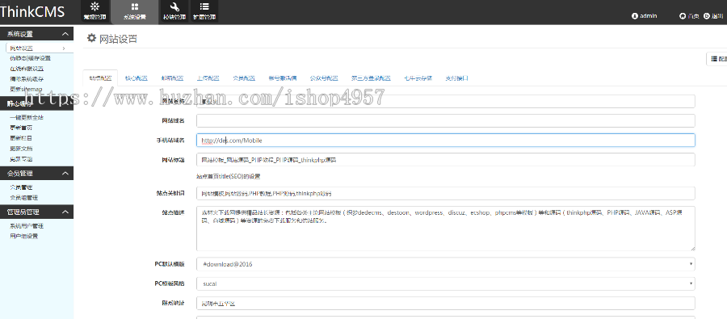The height and width of the screenshot is (319, 727).
Task: Switch to the 站点配置 tab
Action: pyautogui.click(x=100, y=78)
